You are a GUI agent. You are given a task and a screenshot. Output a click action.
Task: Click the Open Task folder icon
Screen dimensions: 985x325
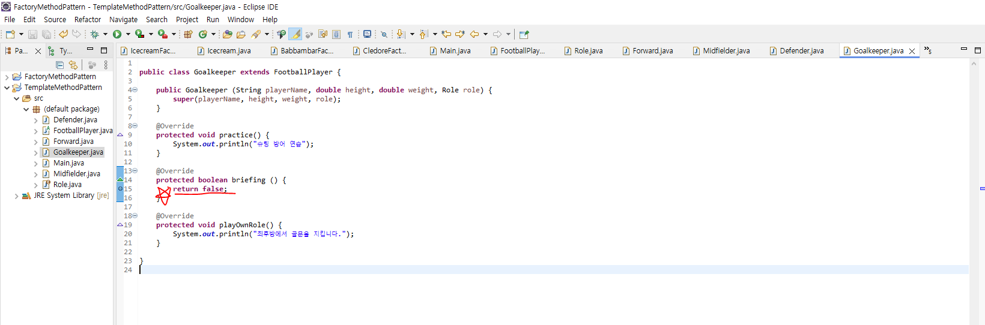pos(241,34)
